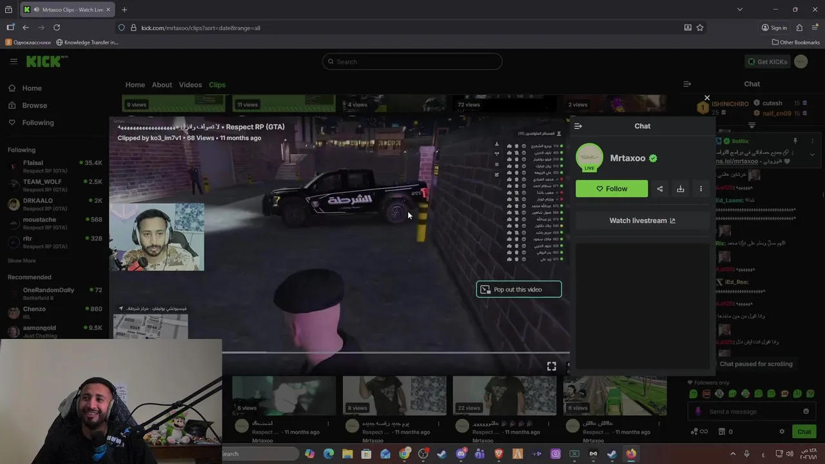Open Following in the left sidebar

pyautogui.click(x=38, y=122)
